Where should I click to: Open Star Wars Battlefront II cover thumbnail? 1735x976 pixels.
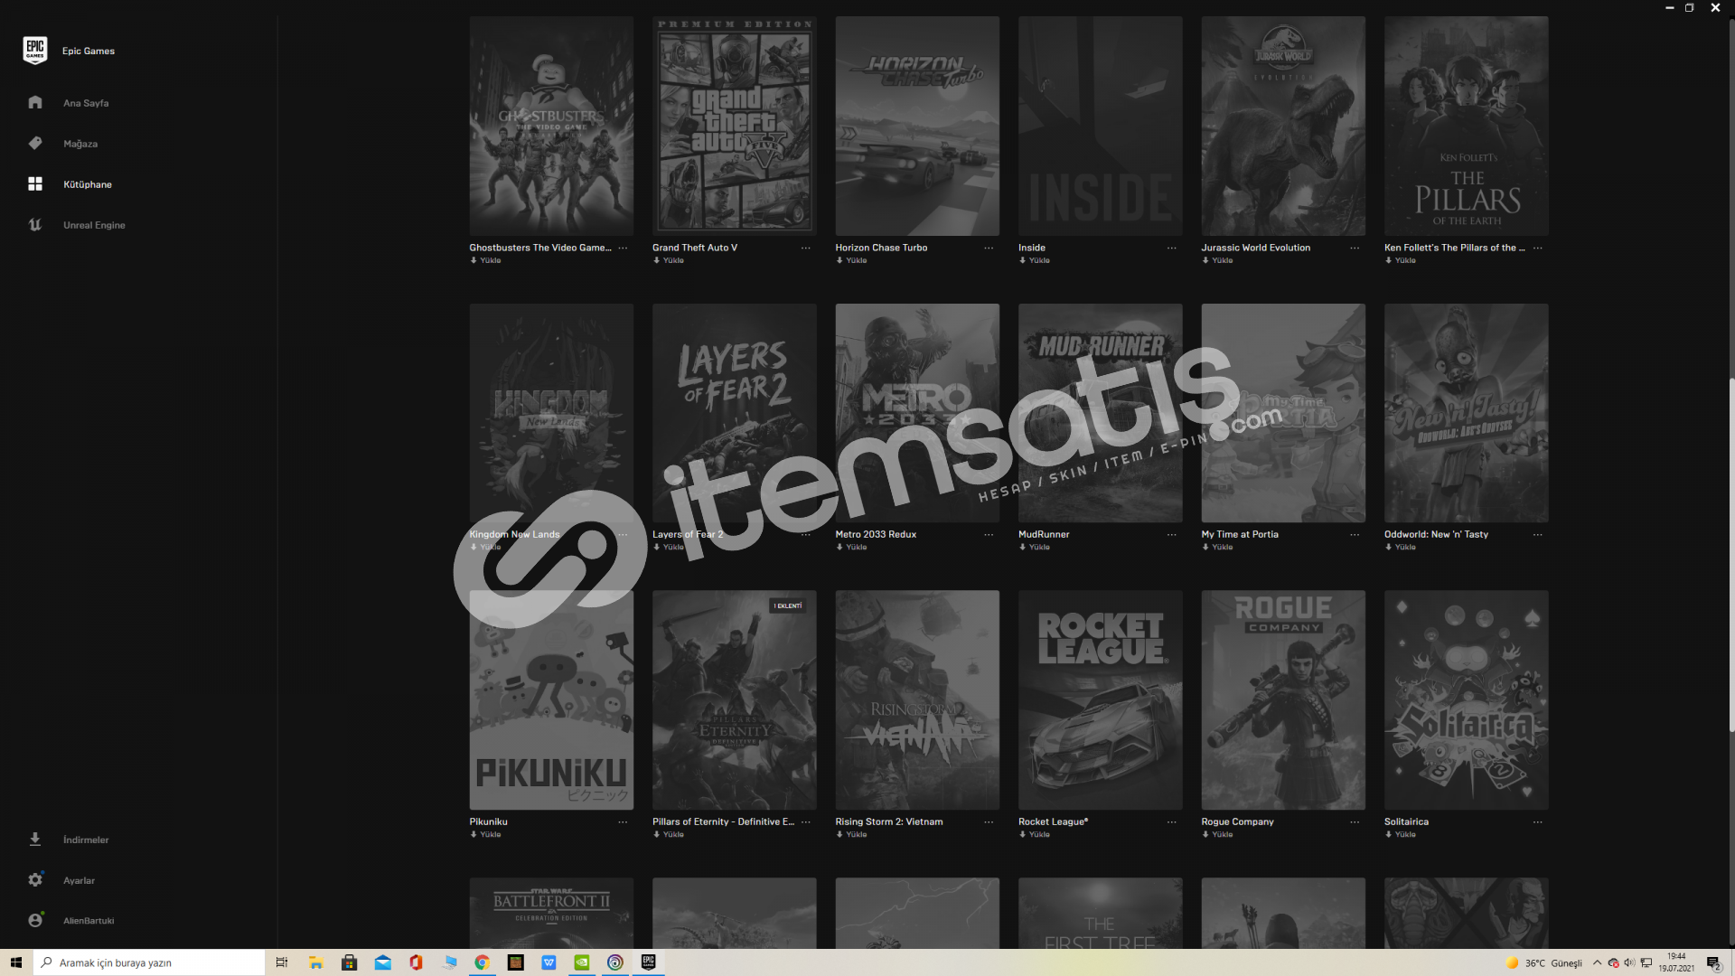pyautogui.click(x=551, y=913)
